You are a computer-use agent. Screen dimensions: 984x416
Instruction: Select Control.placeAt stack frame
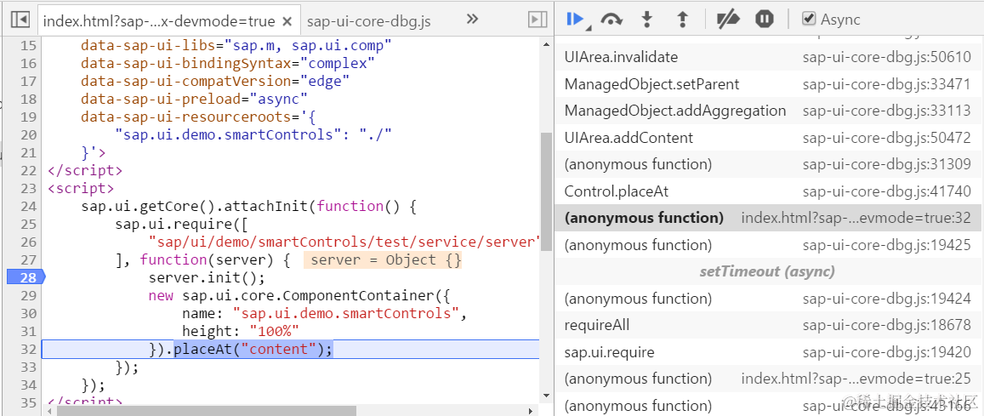769,191
